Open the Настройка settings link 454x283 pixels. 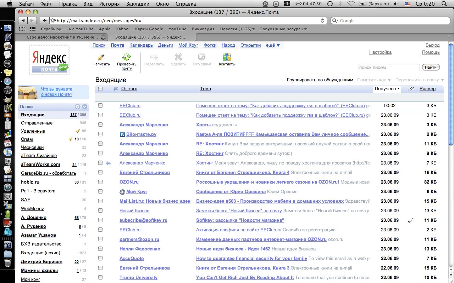click(x=380, y=52)
